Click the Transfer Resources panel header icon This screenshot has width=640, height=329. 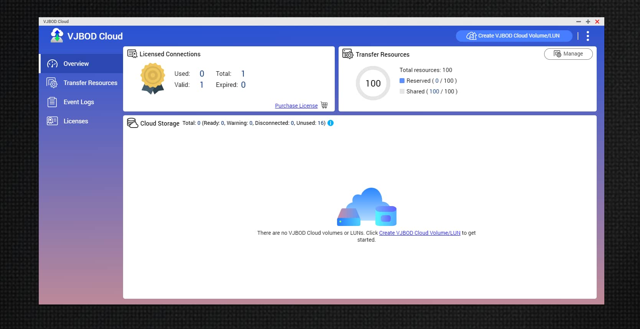click(348, 54)
